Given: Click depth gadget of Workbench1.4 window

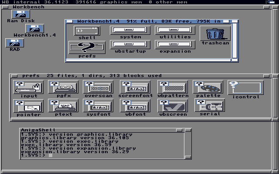Looking at the screenshot, I should [x=235, y=21].
